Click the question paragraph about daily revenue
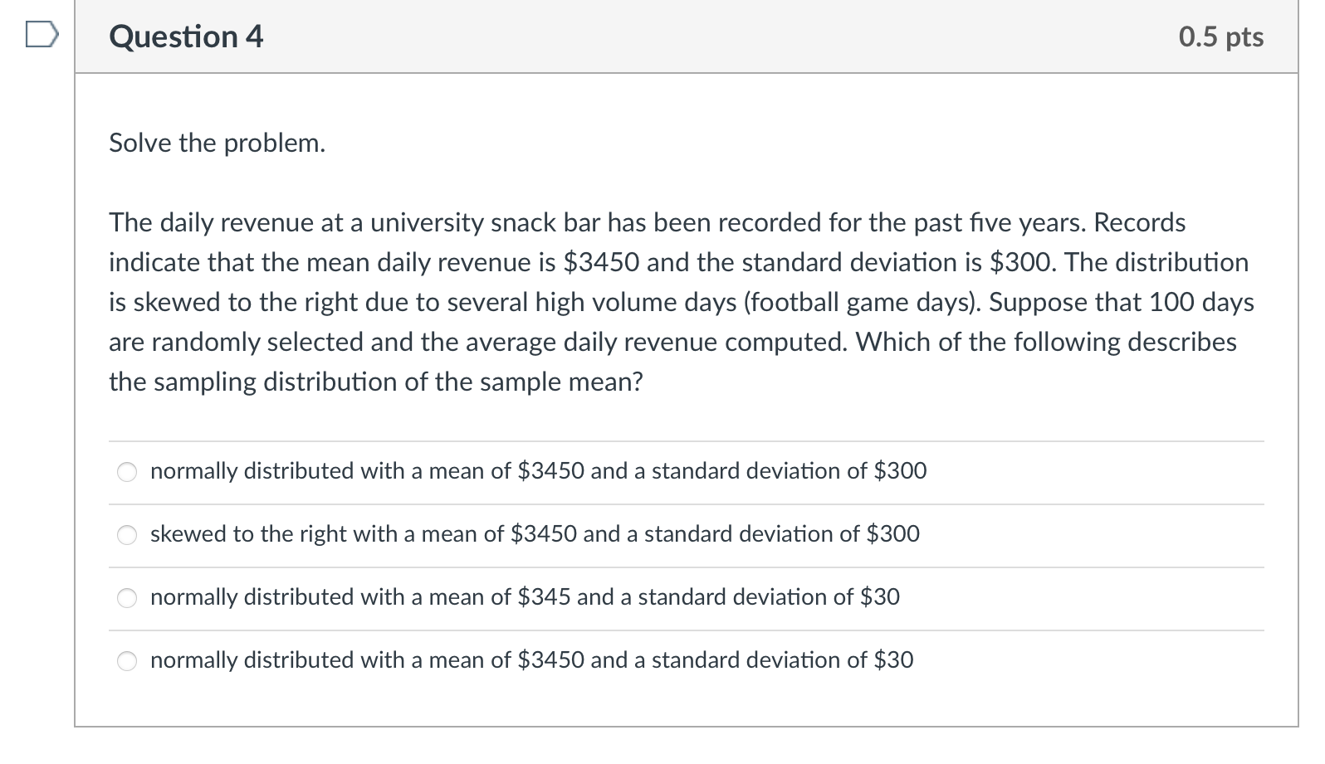Screen dimensions: 1325x764 pyautogui.click(x=682, y=302)
